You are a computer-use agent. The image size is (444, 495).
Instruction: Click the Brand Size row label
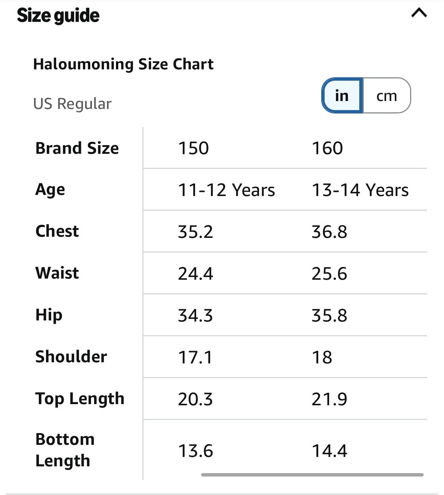click(x=77, y=148)
